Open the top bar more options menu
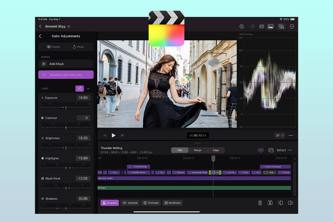 292,26
